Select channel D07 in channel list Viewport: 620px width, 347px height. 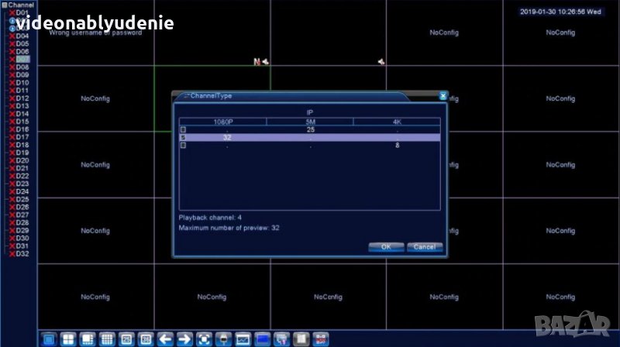(x=22, y=60)
